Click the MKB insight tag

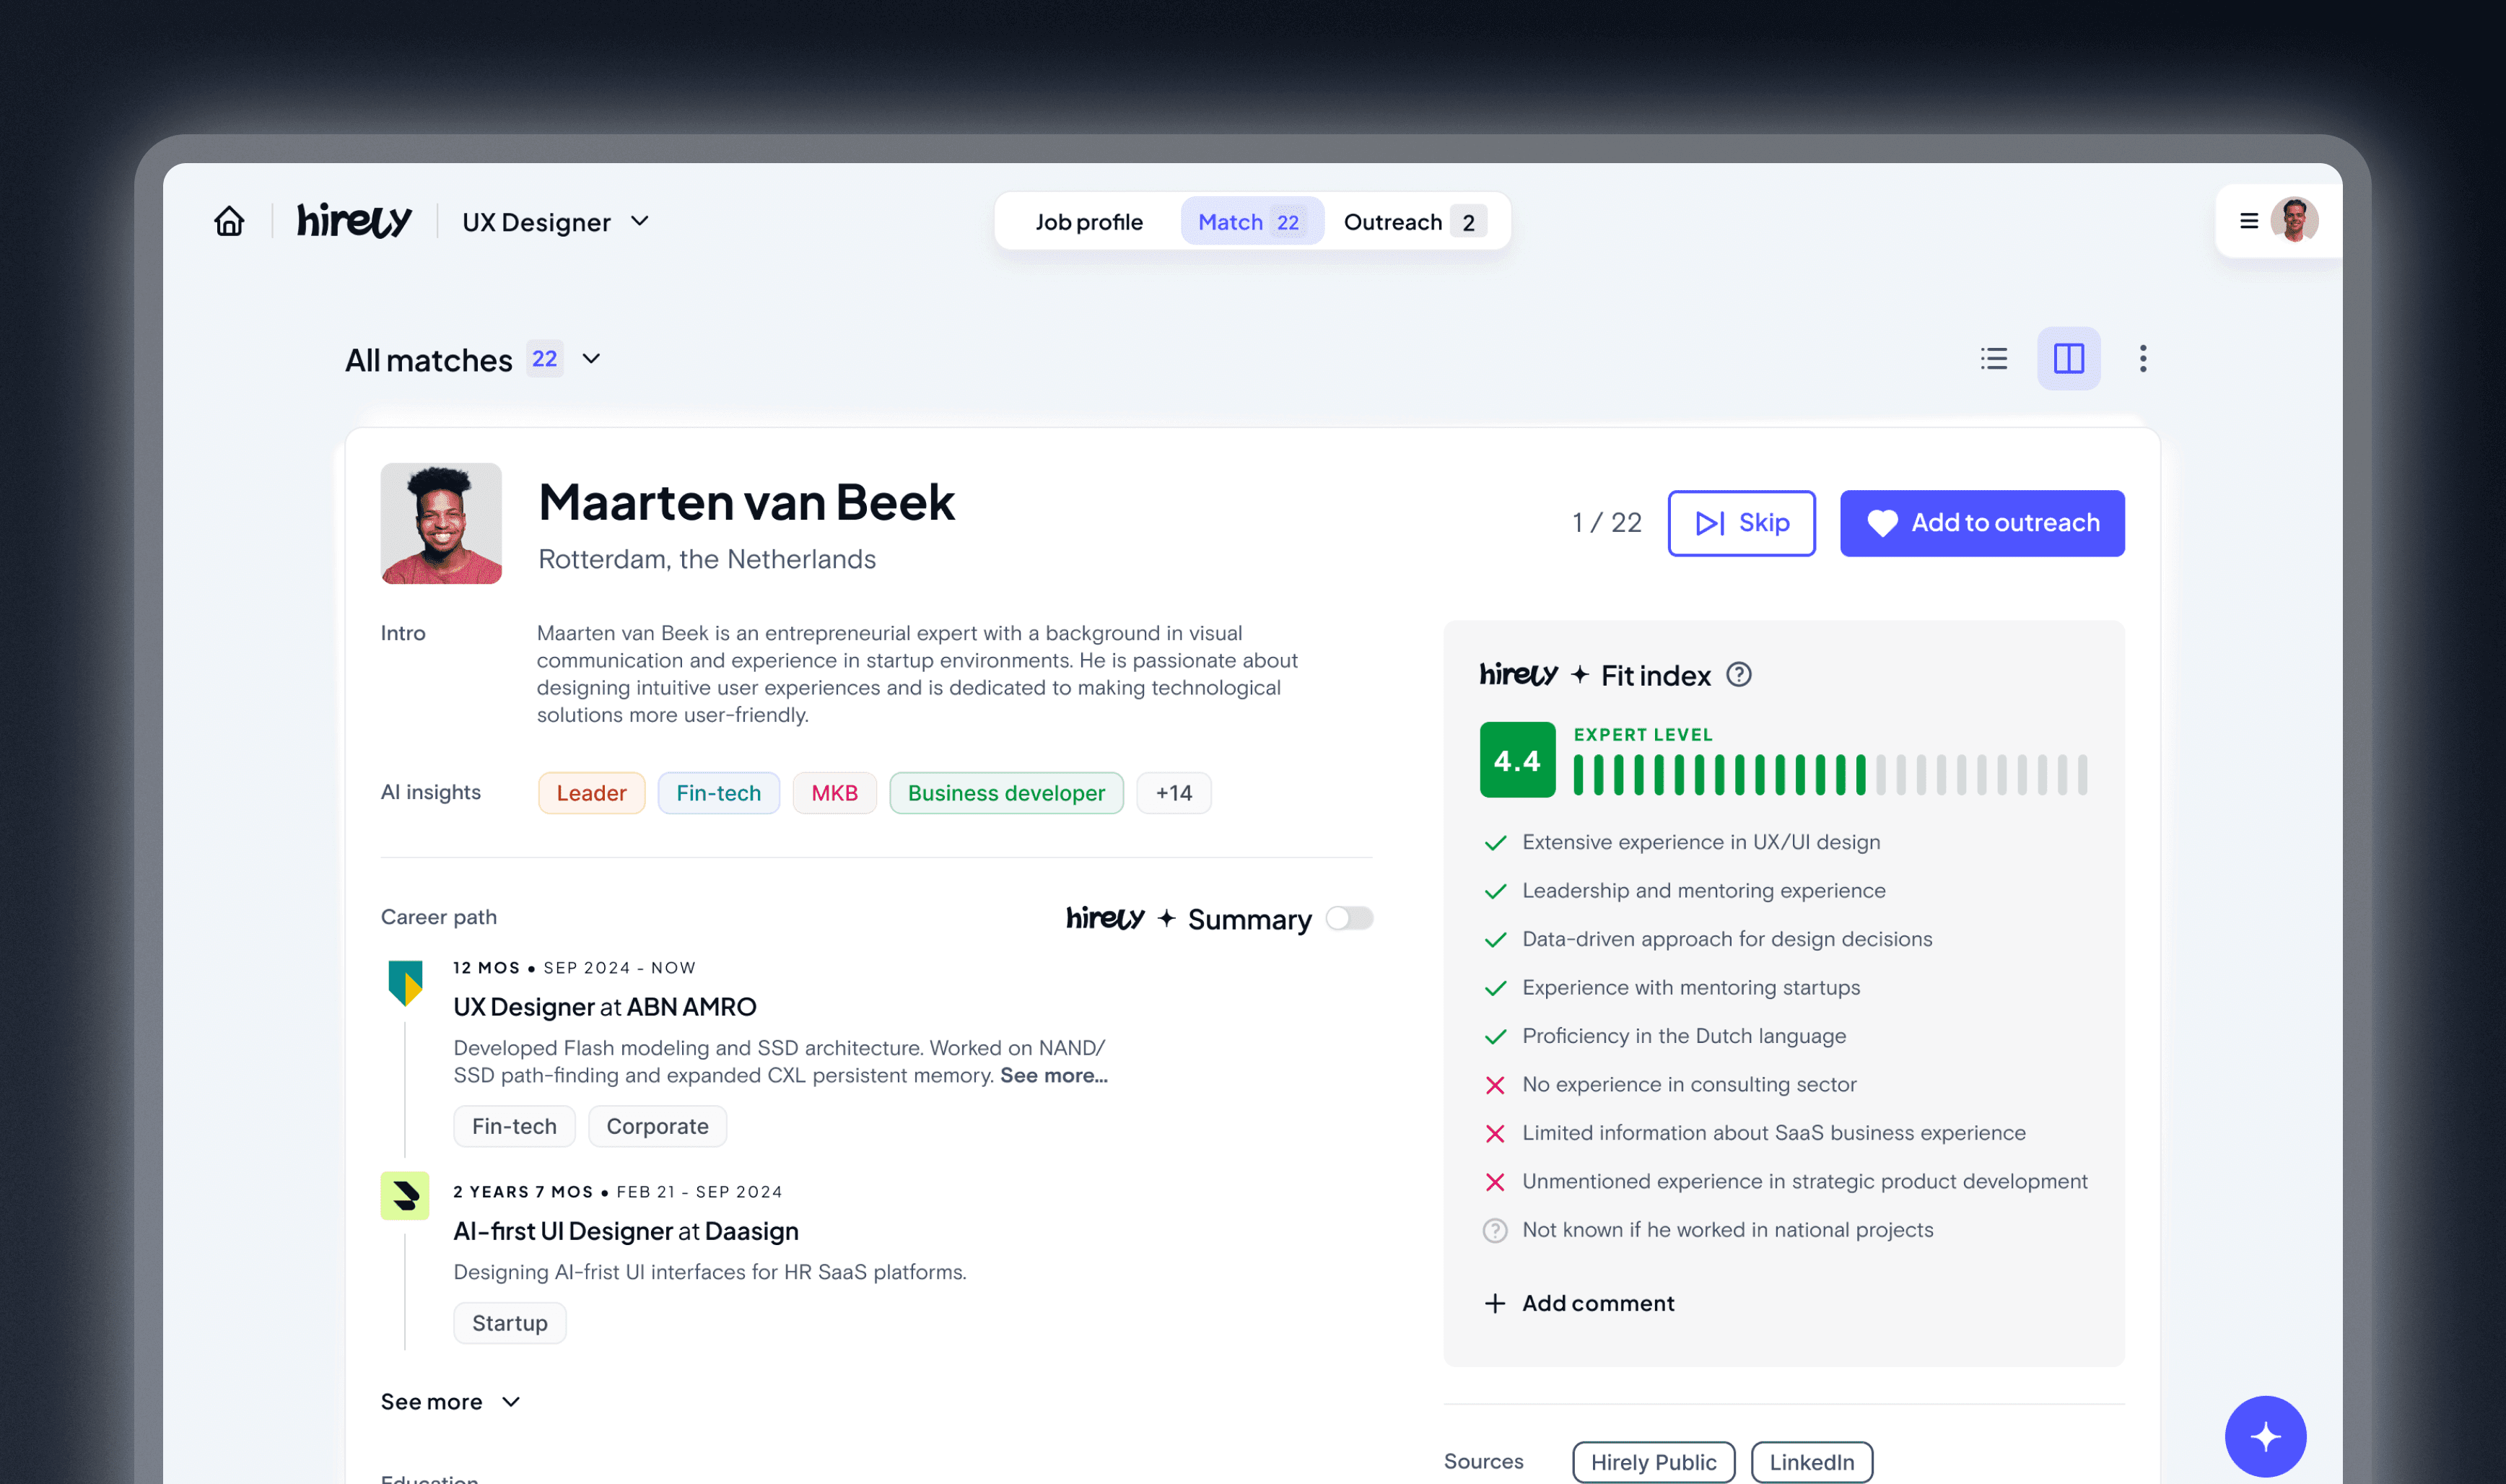click(x=834, y=793)
